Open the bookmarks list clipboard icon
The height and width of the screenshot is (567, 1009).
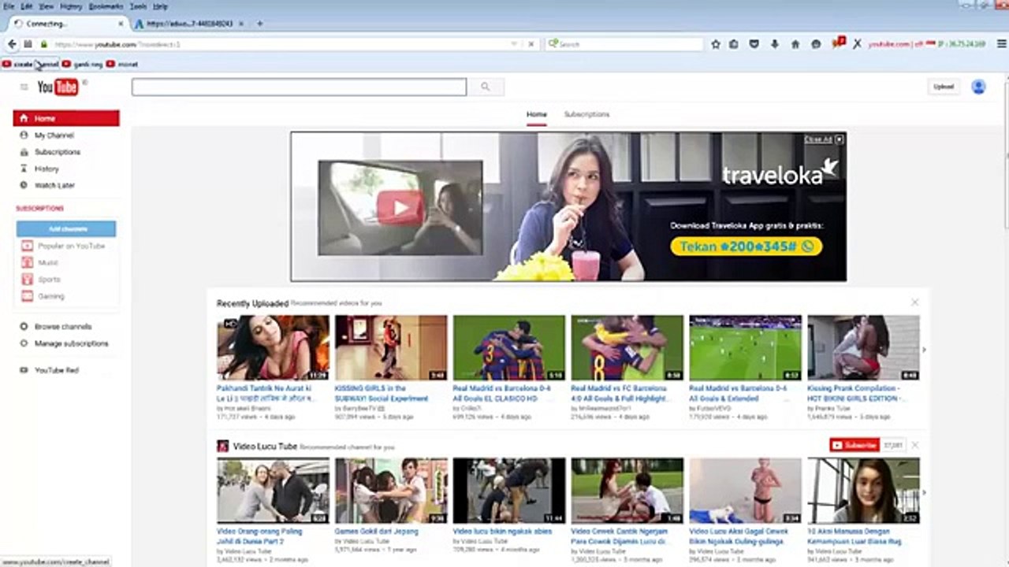[734, 45]
